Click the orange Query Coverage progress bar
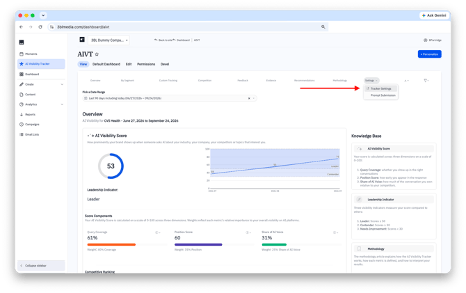The image size is (466, 293). click(x=111, y=245)
